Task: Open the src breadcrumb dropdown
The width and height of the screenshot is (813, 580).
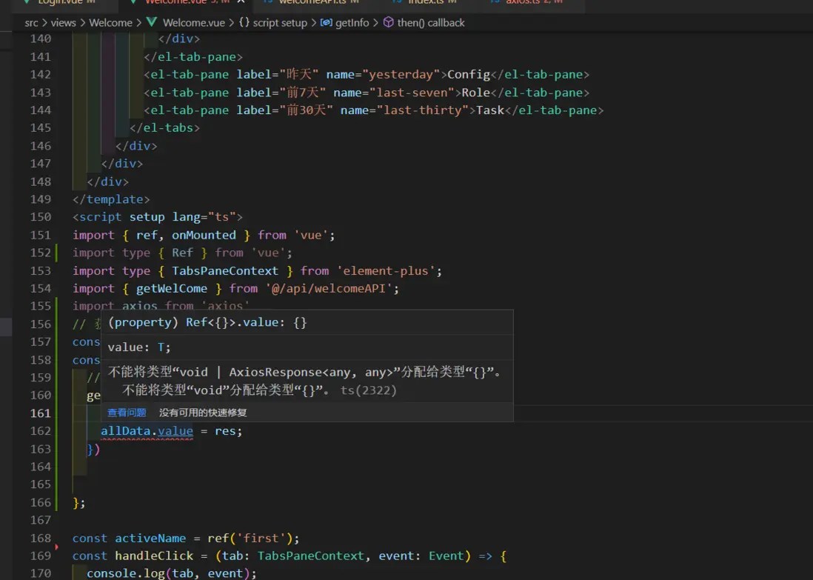Action: [x=32, y=23]
